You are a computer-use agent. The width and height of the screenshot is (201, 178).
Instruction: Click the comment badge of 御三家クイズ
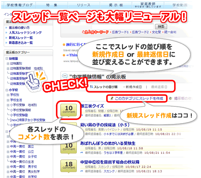coord(69,110)
